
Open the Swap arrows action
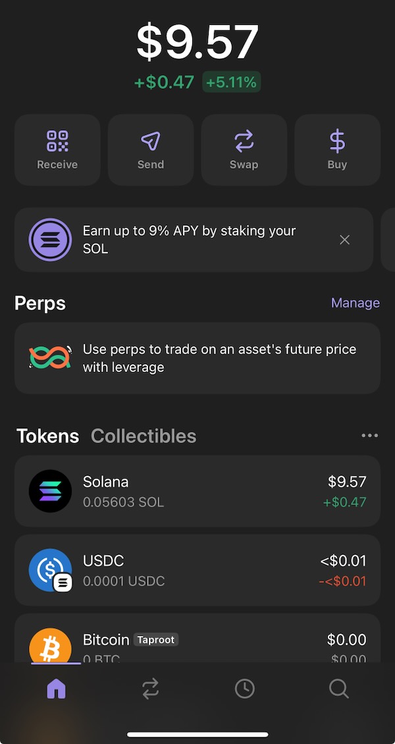(244, 142)
